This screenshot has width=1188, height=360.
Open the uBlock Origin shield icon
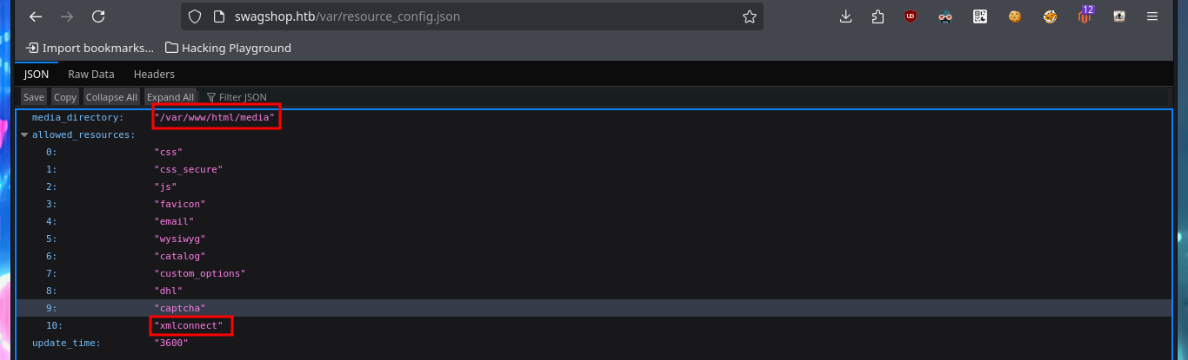click(911, 16)
